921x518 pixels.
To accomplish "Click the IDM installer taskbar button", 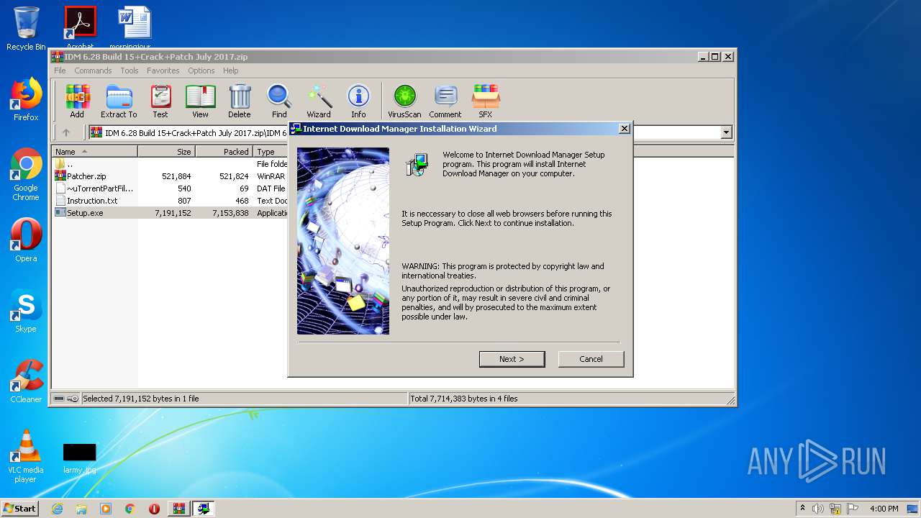I will click(204, 509).
